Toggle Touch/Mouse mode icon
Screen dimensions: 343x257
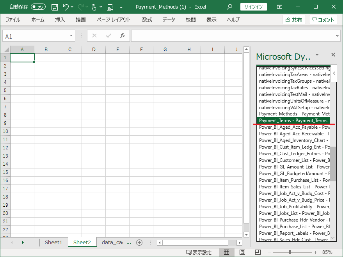point(94,7)
